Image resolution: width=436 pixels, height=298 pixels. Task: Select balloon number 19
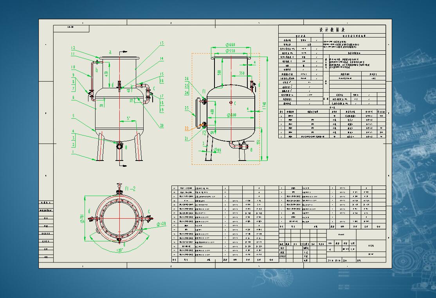(162, 110)
